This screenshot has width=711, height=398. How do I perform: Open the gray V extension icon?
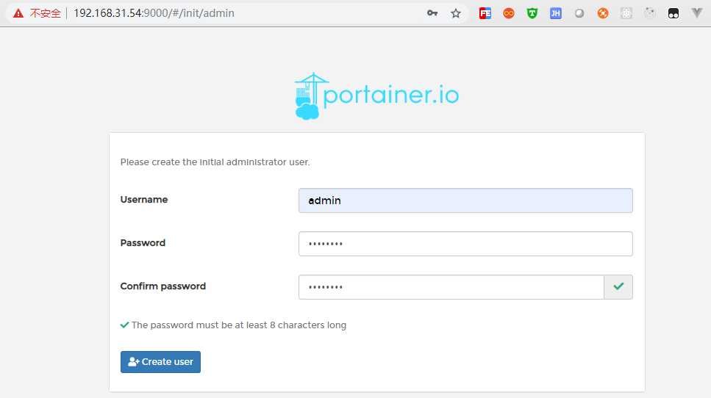[x=697, y=13]
